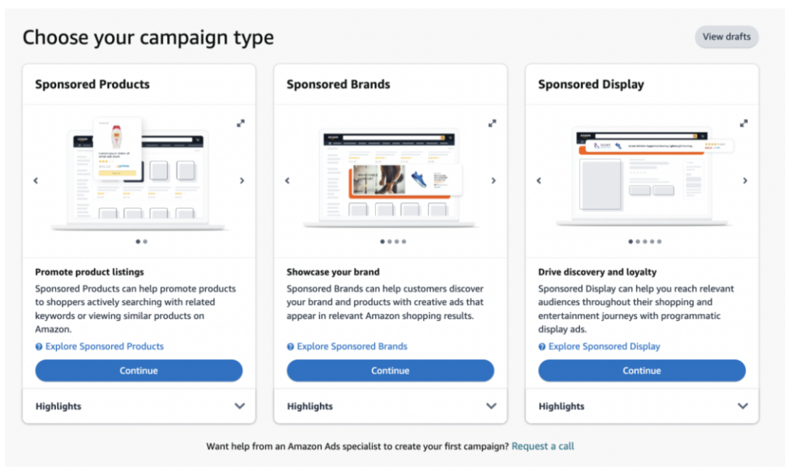Open Explore Sponsored Display link
This screenshot has height=473, width=785.
[x=604, y=347]
